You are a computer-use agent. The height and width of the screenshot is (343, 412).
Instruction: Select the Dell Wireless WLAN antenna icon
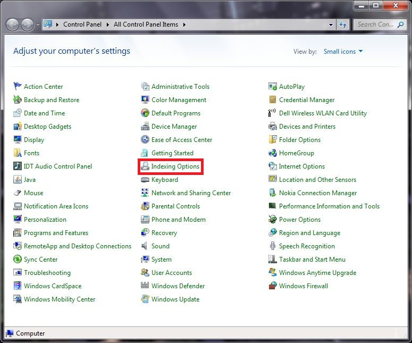pyautogui.click(x=272, y=113)
